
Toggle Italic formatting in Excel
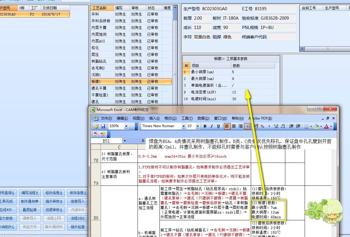(x=212, y=126)
